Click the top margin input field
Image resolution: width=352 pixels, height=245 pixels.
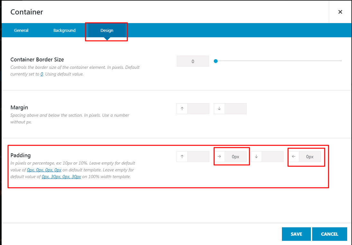coord(198,108)
